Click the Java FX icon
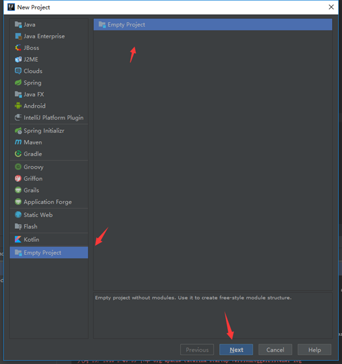The width and height of the screenshot is (342, 364). 18,94
